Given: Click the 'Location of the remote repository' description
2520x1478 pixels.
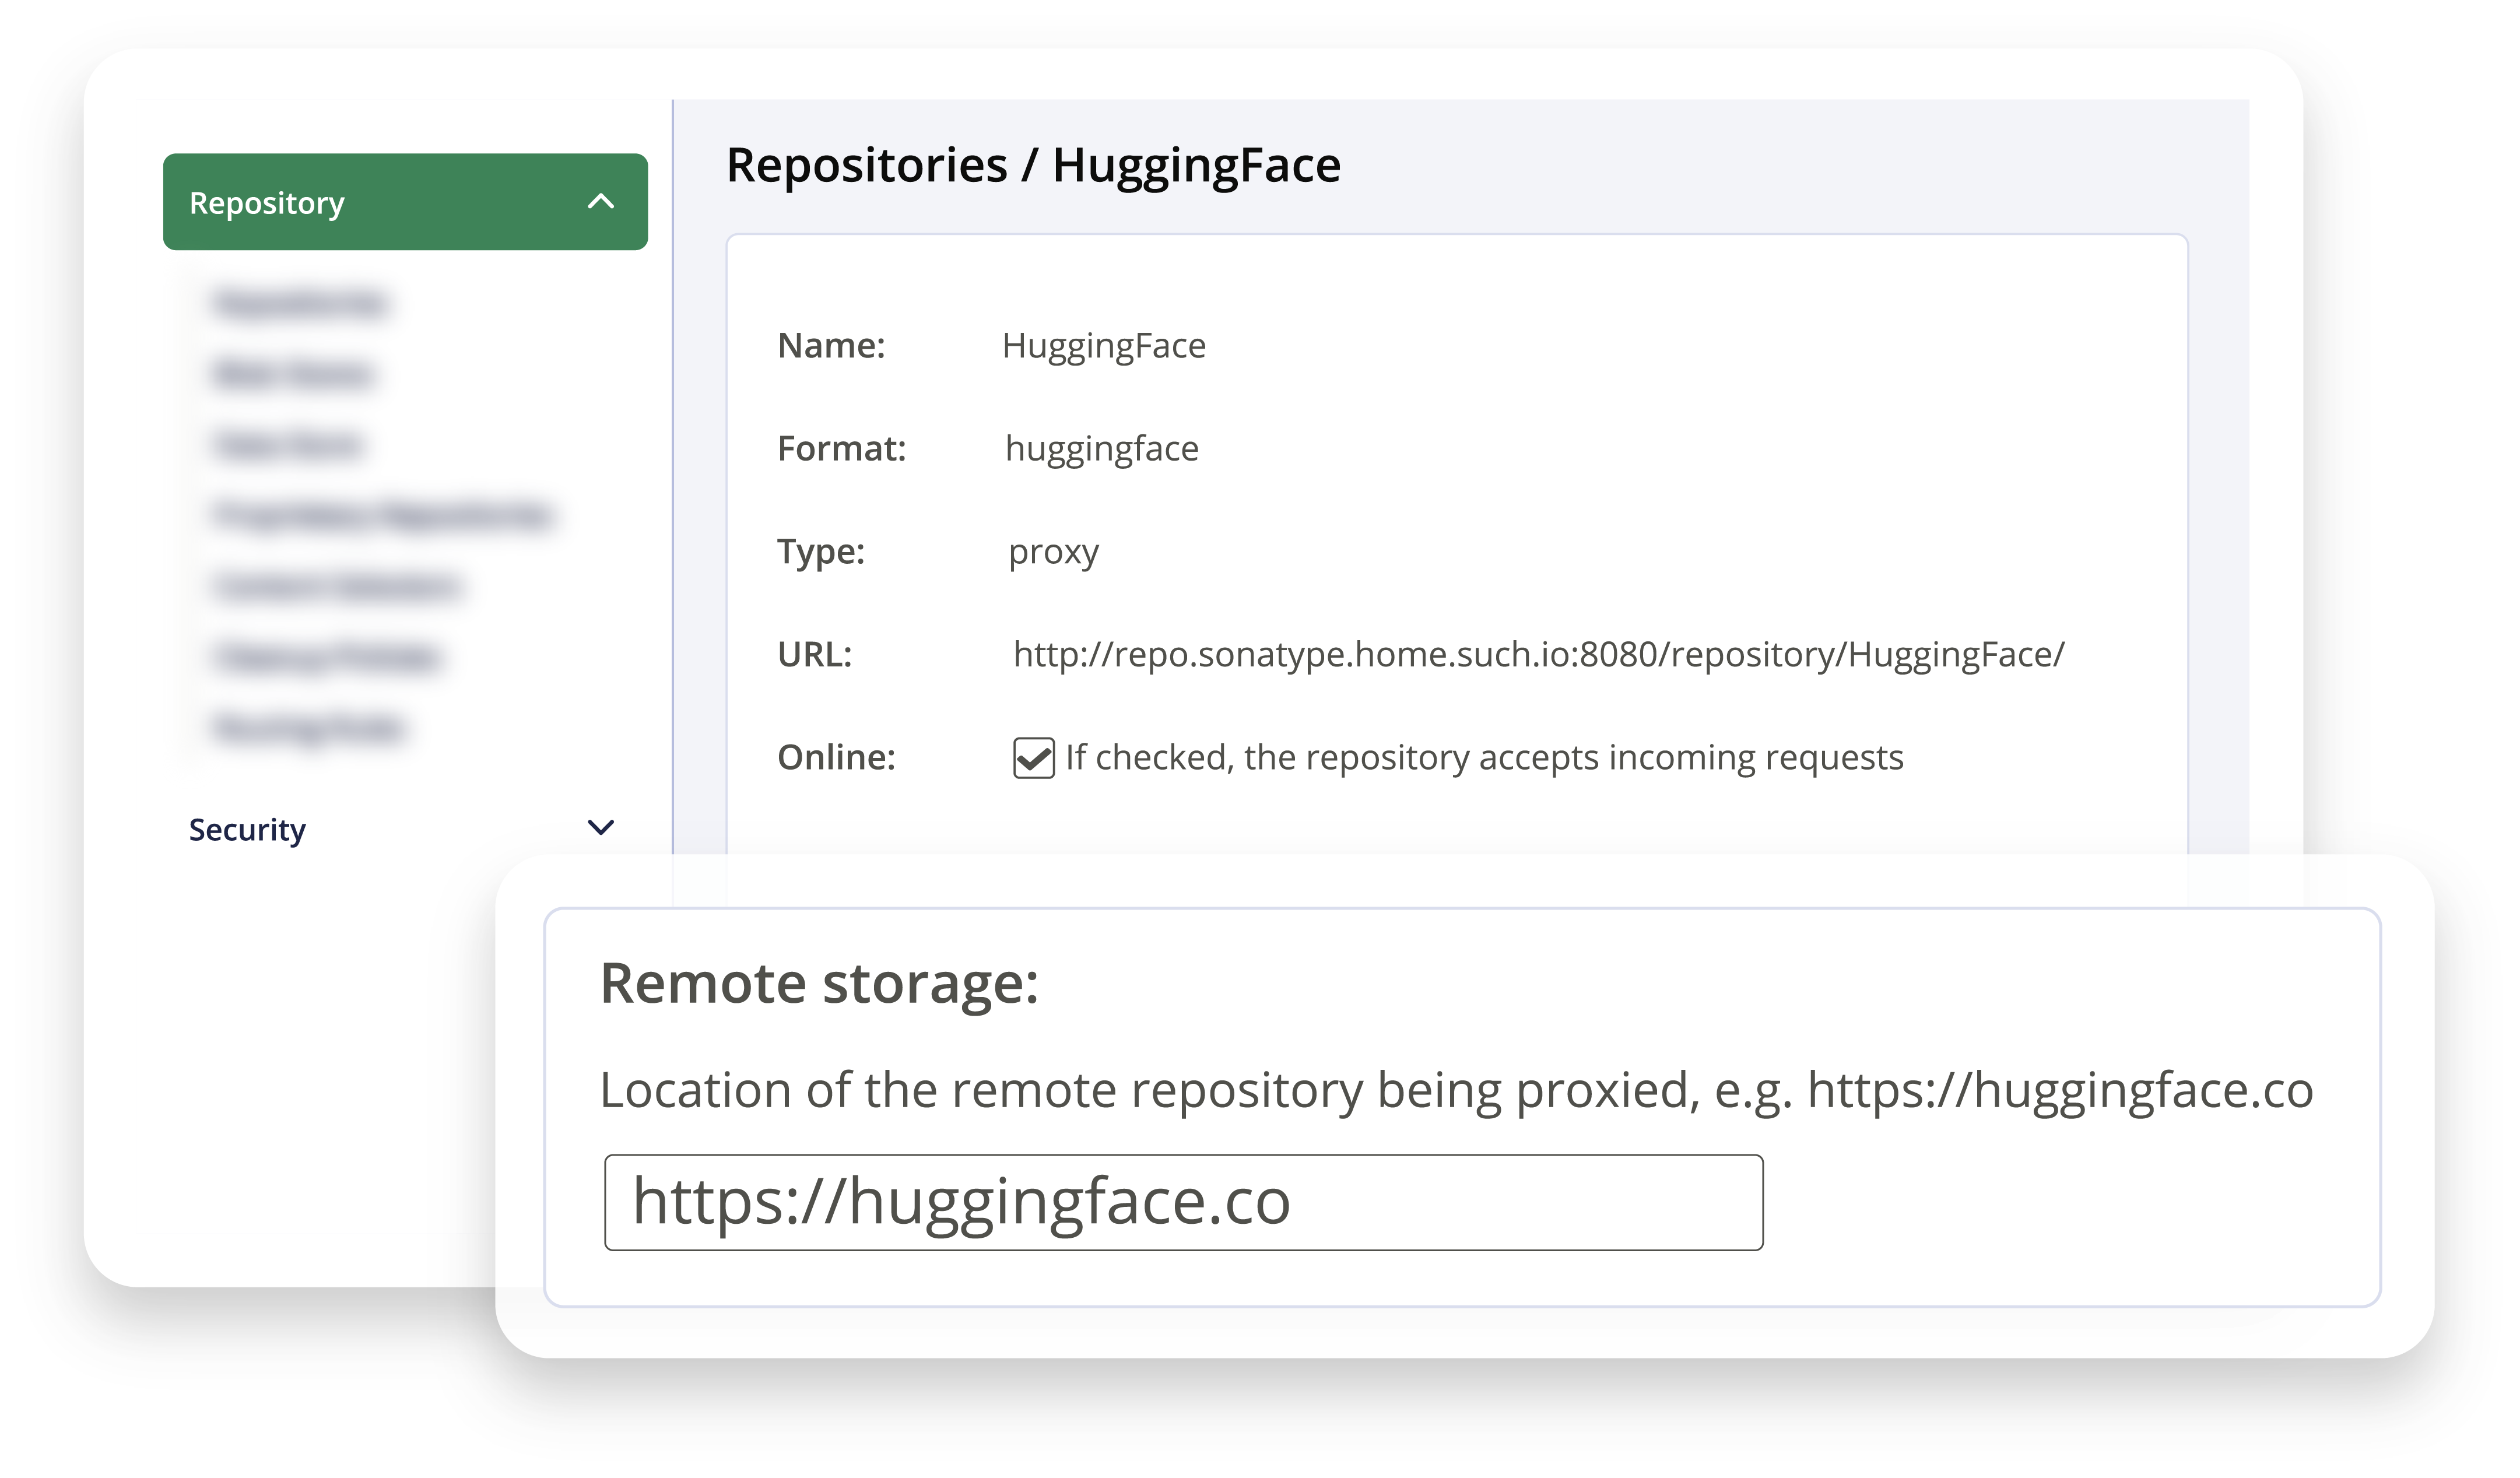Looking at the screenshot, I should 1455,1091.
